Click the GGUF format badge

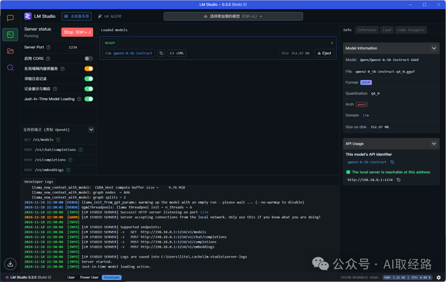[366, 82]
